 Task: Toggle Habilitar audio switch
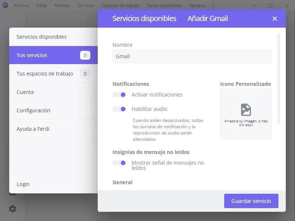pyautogui.click(x=119, y=109)
